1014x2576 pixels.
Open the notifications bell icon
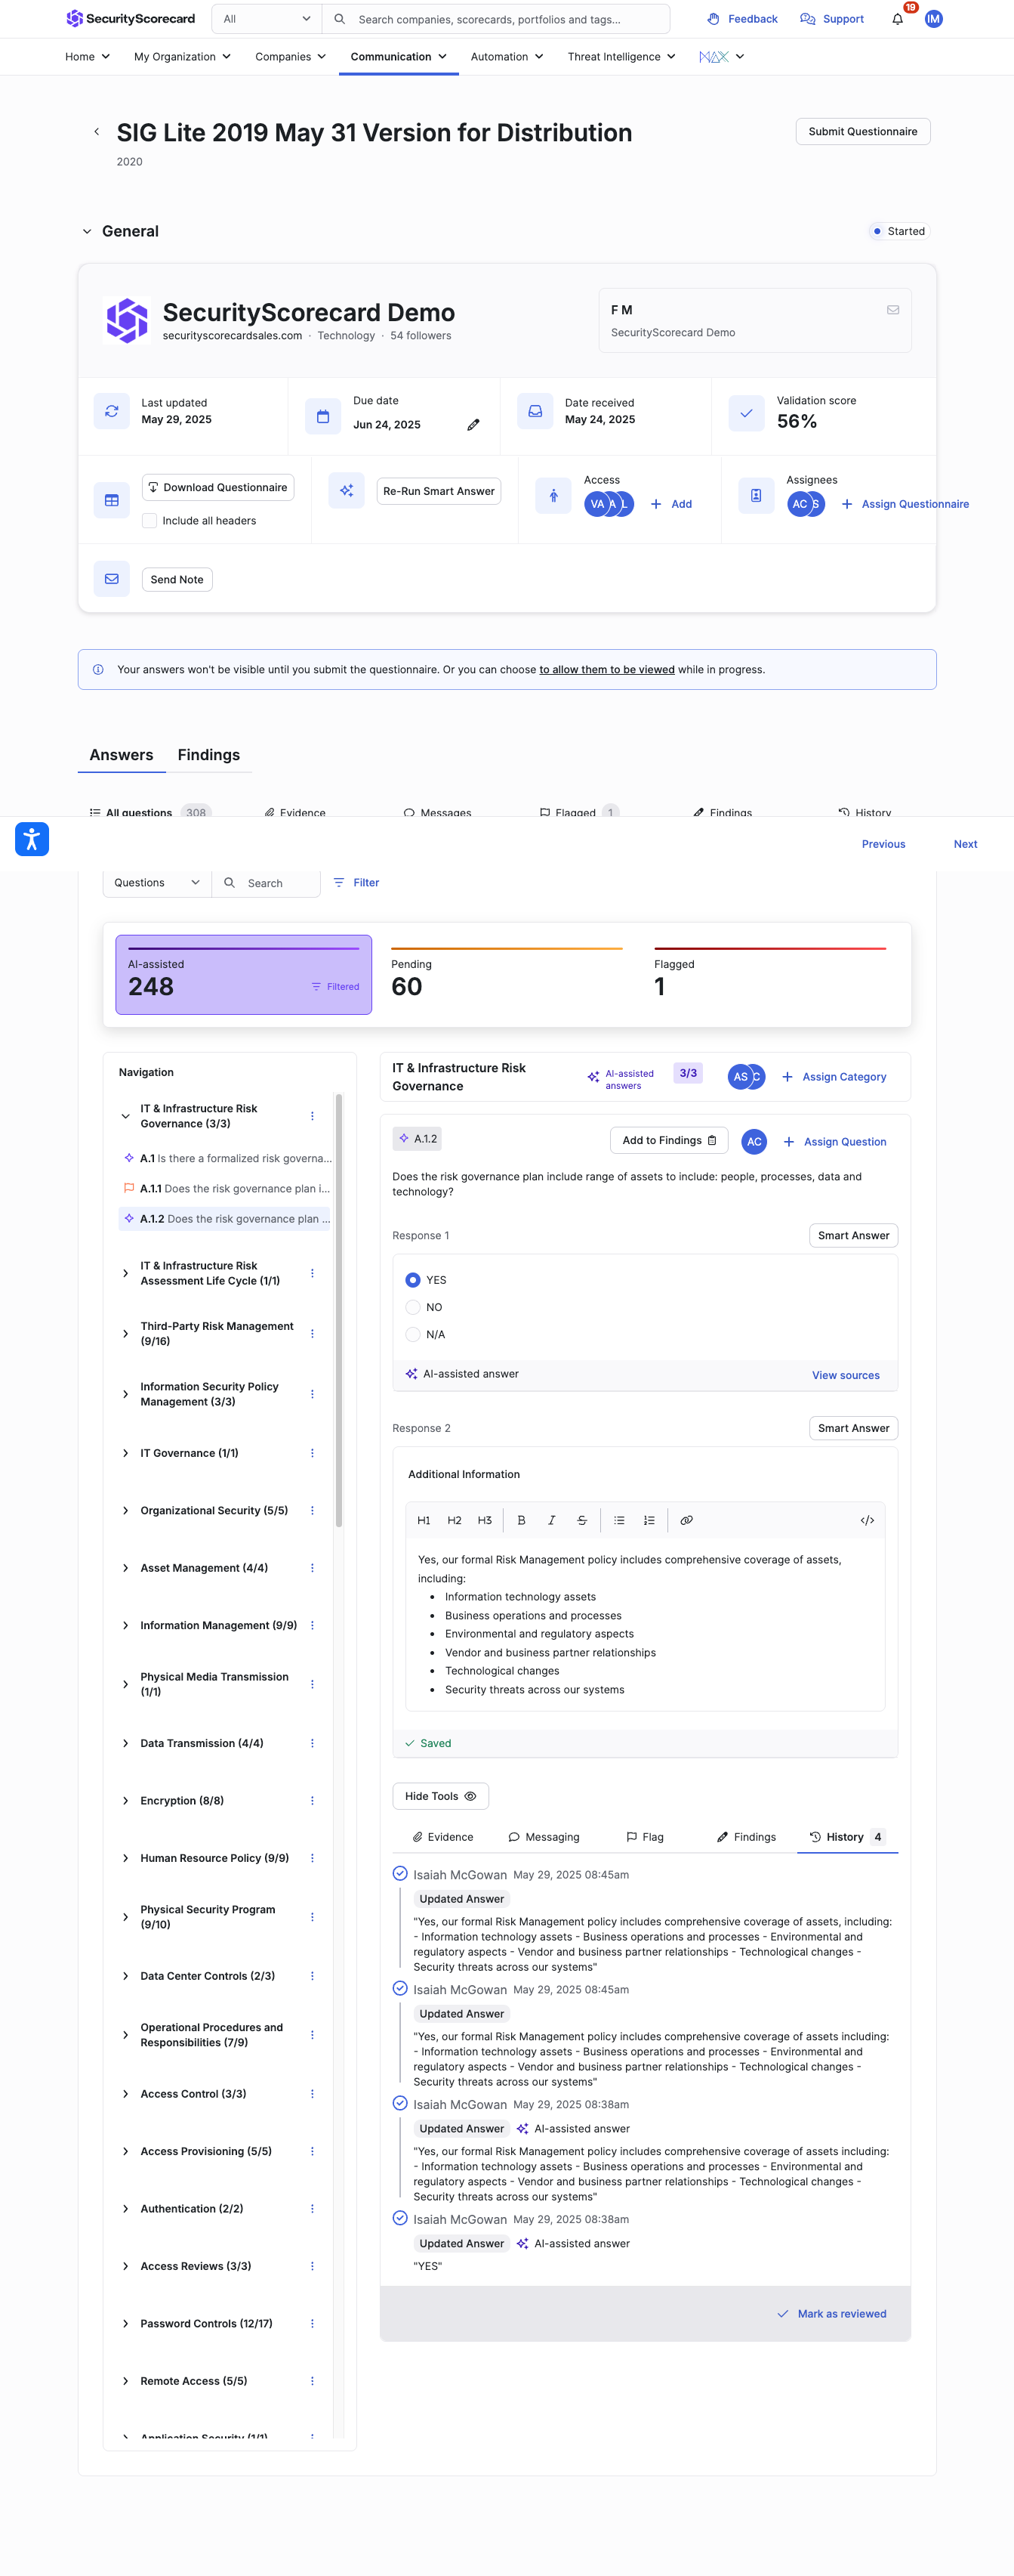tap(897, 19)
